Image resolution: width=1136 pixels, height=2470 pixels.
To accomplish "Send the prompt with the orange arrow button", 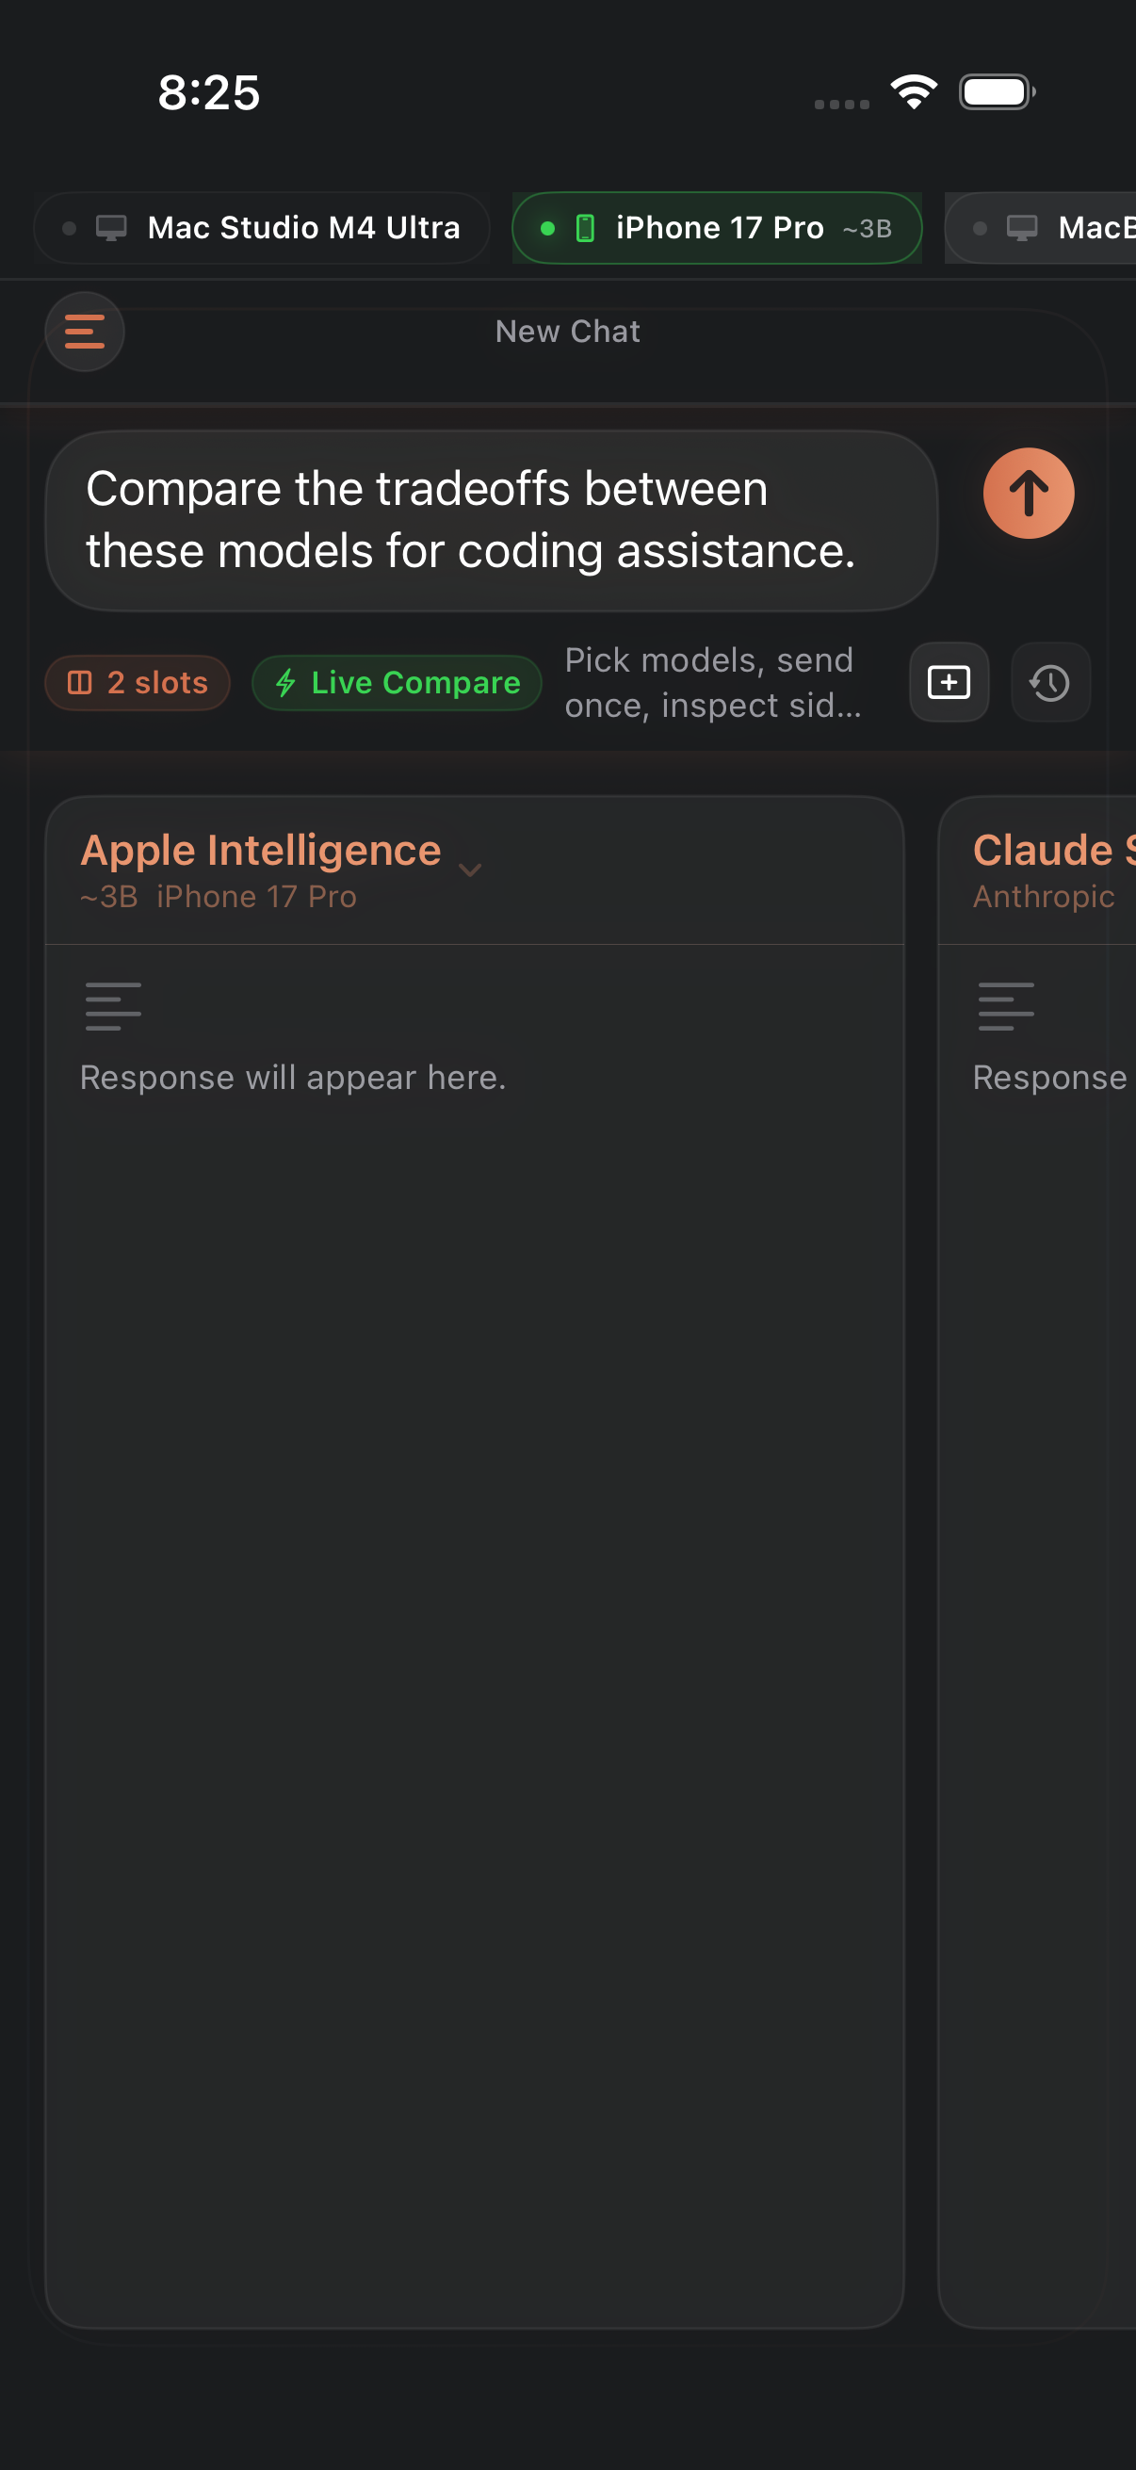I will point(1029,493).
